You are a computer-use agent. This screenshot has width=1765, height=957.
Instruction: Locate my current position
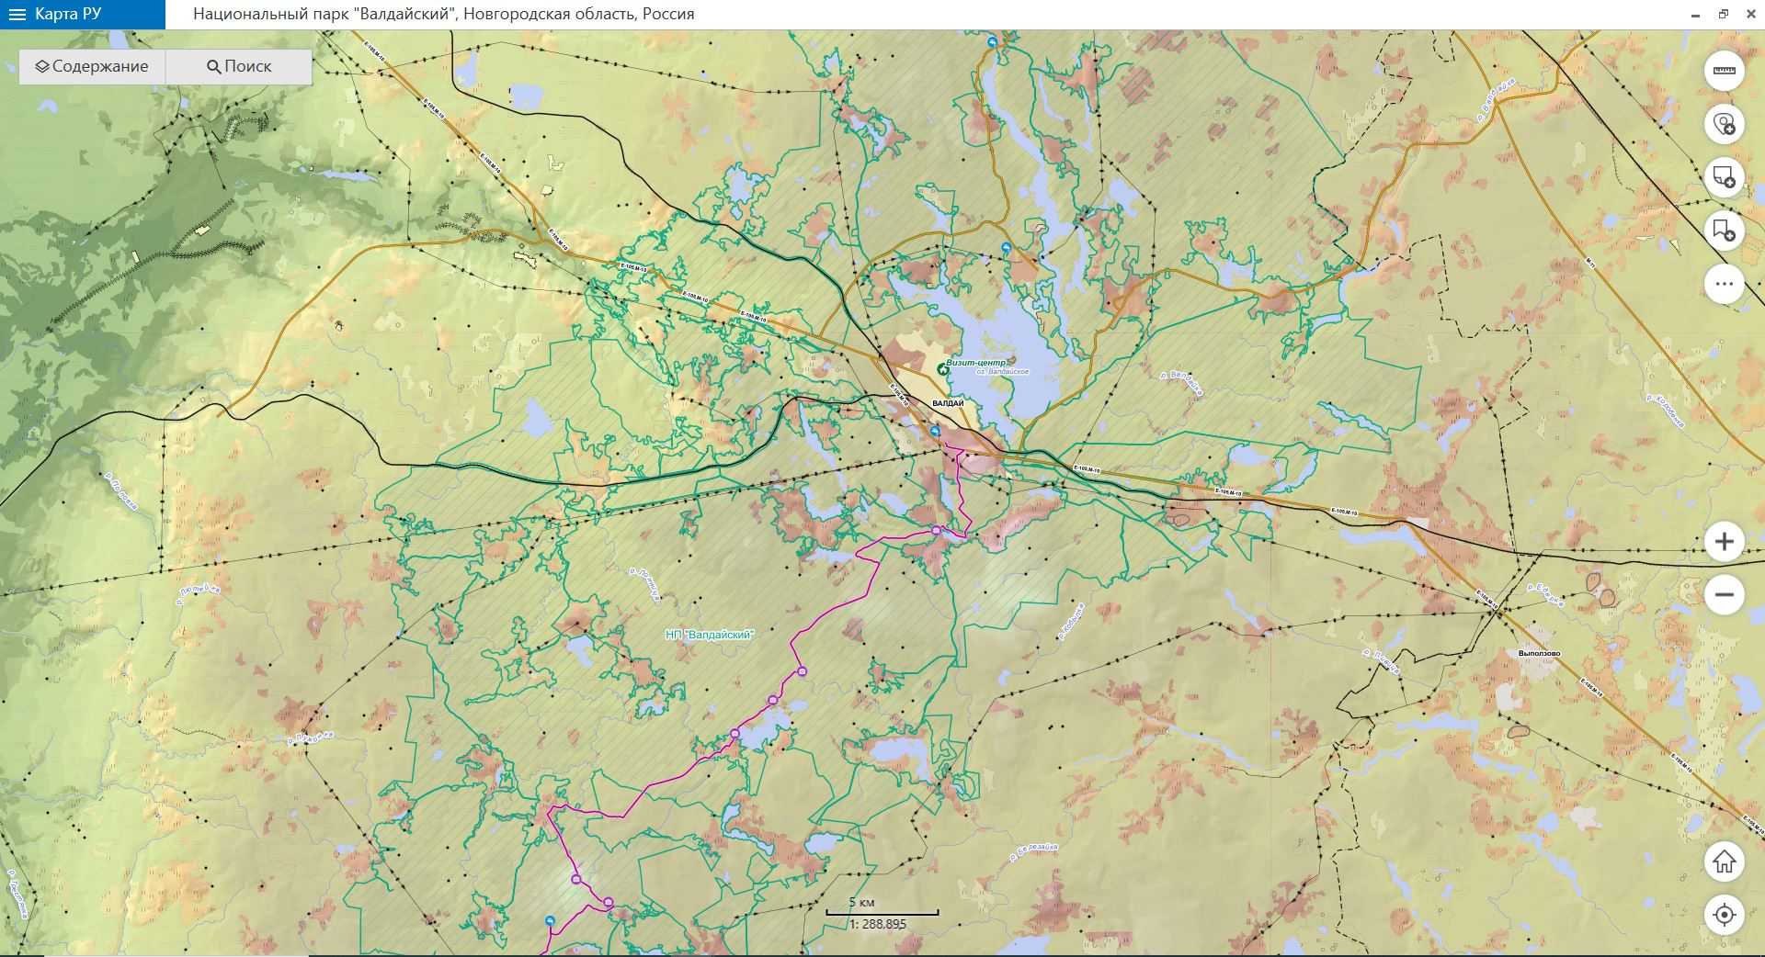point(1724,915)
